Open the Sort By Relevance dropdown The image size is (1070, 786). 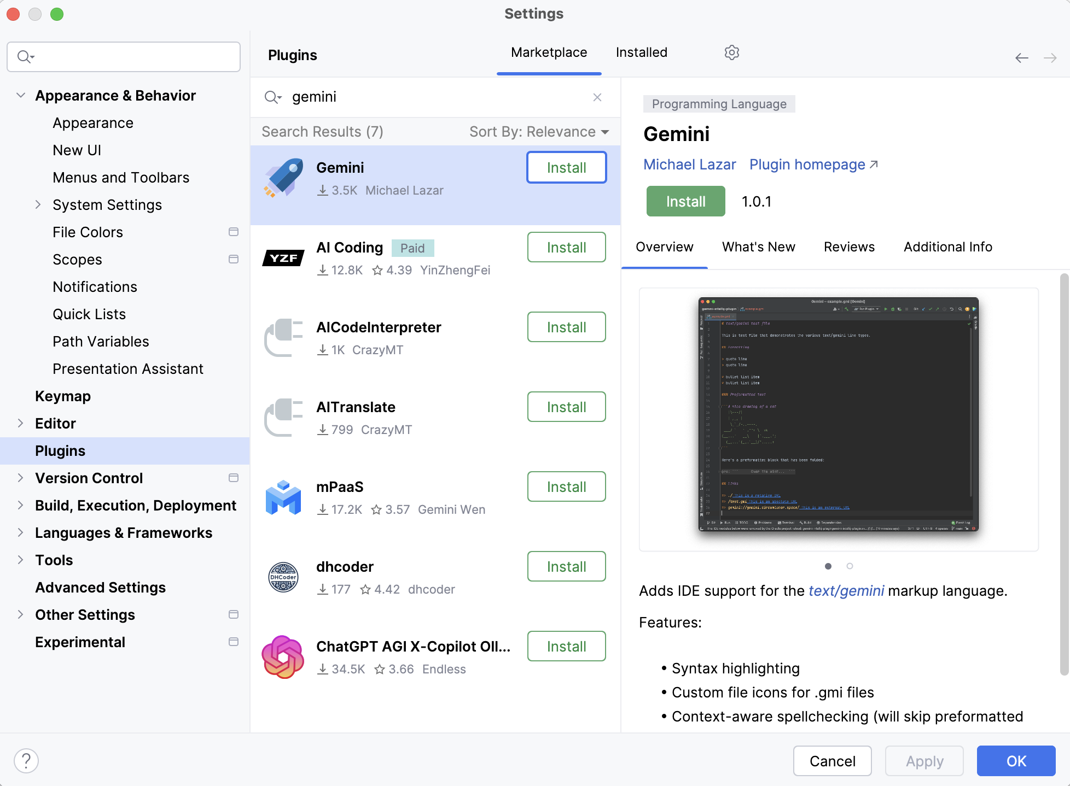pyautogui.click(x=539, y=132)
